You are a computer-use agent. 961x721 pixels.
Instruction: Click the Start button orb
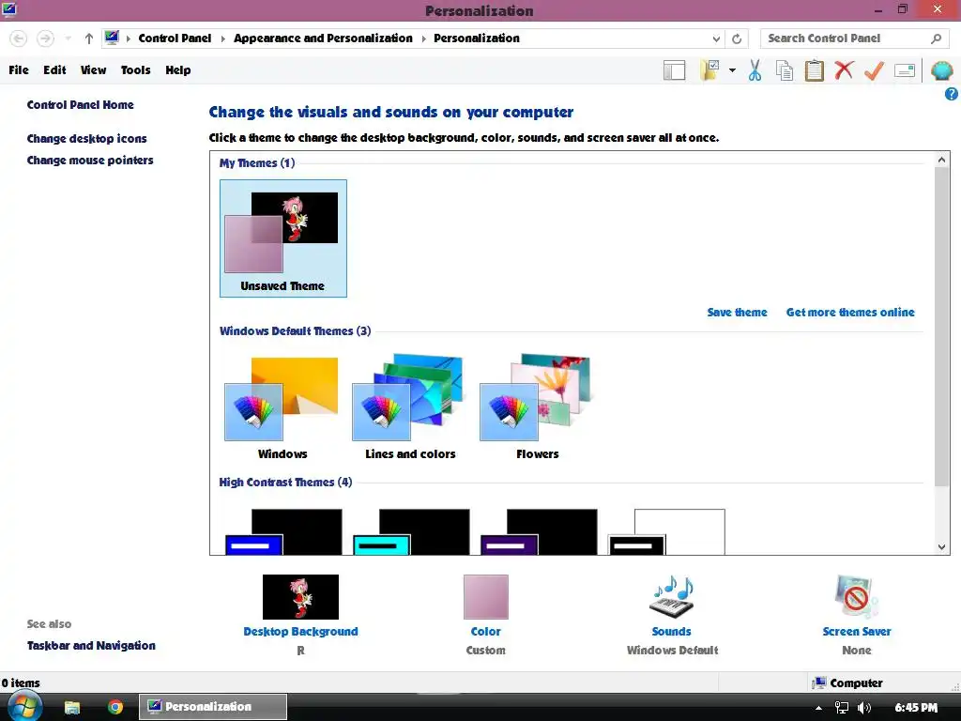(23, 706)
